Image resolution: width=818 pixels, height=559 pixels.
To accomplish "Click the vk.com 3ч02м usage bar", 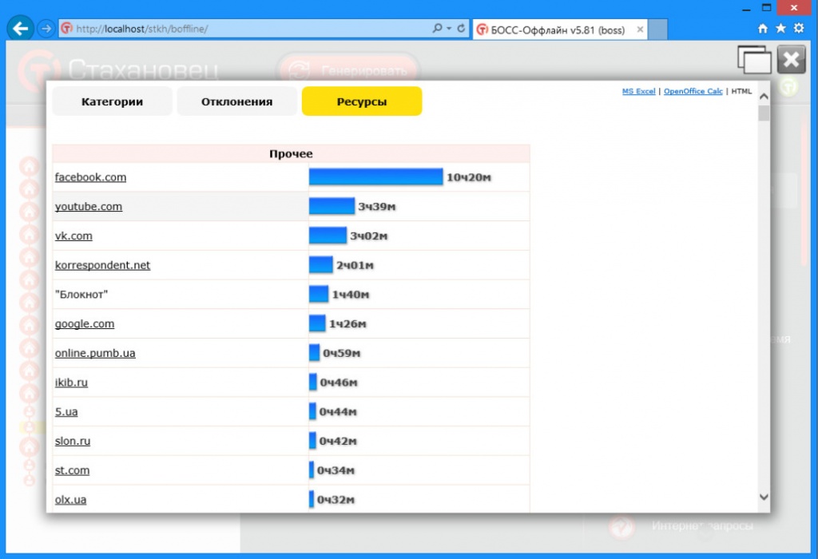I will click(x=328, y=235).
